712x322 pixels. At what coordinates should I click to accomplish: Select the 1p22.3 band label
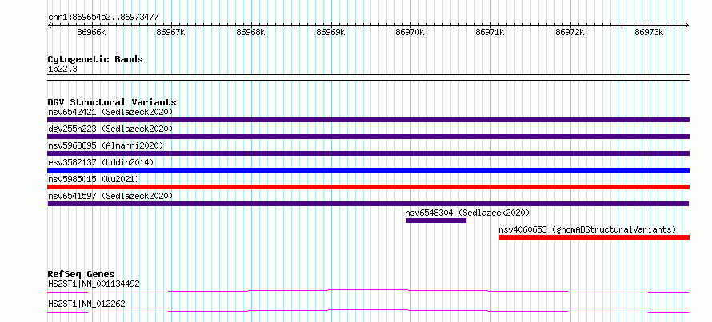[62, 70]
